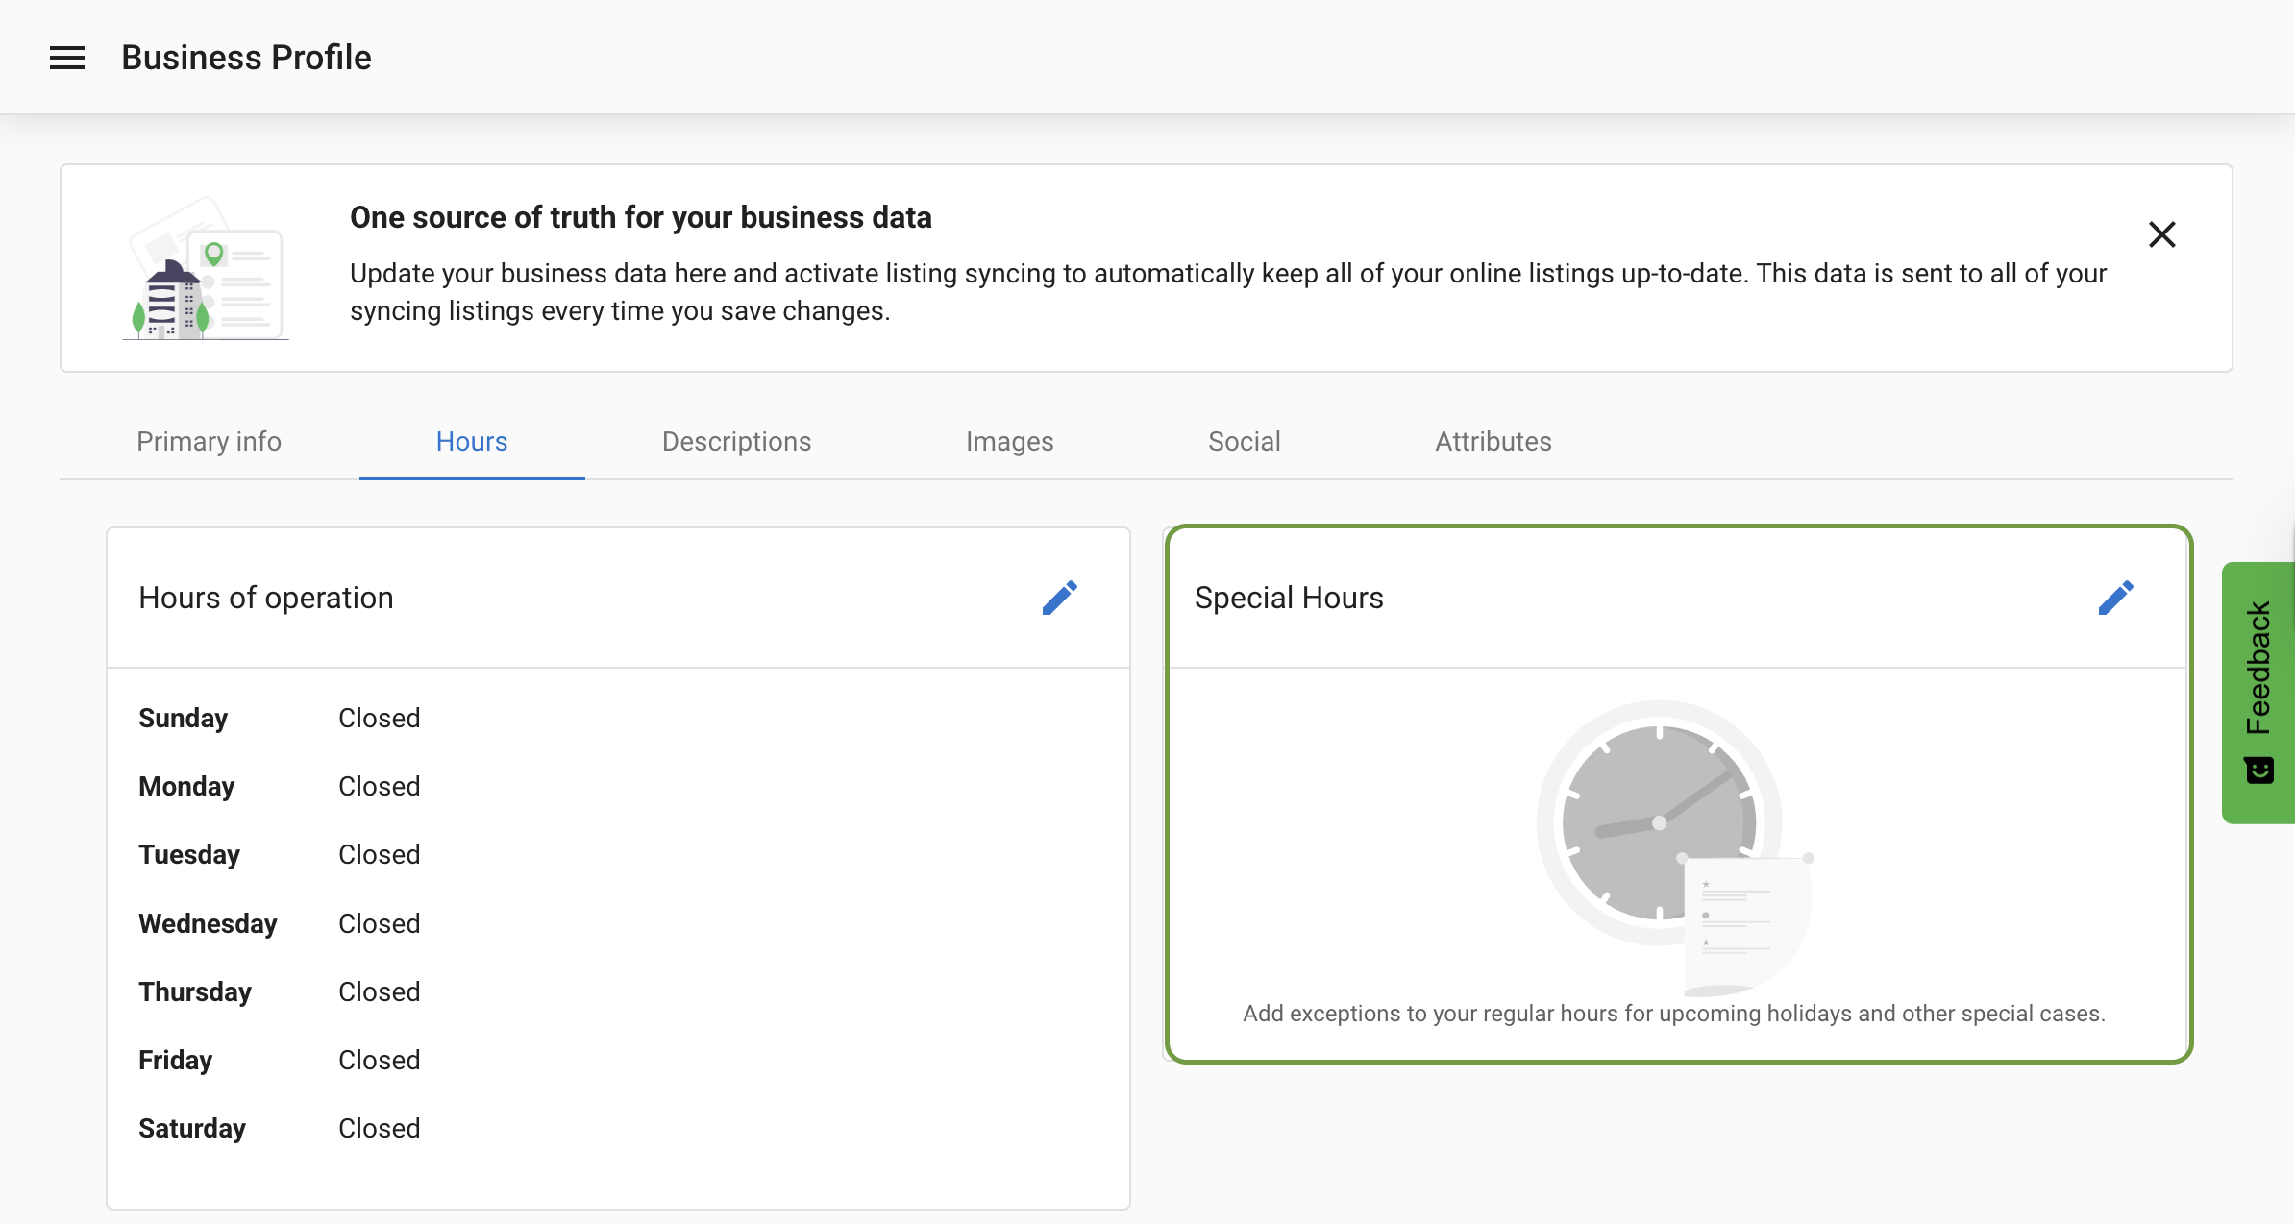Open the Descriptions tab

click(x=736, y=441)
